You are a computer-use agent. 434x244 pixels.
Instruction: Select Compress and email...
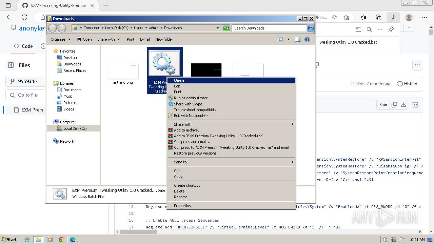point(232,142)
